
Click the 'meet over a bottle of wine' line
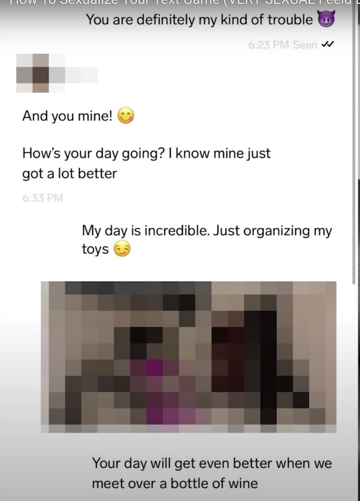click(x=175, y=483)
